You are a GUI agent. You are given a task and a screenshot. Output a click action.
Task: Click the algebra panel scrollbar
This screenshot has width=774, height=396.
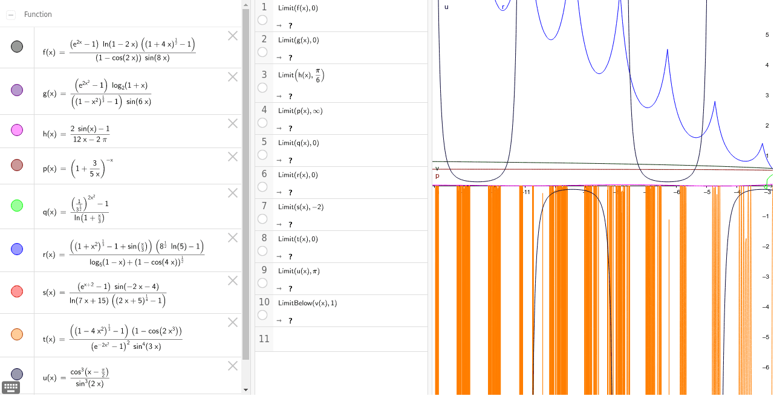click(246, 184)
